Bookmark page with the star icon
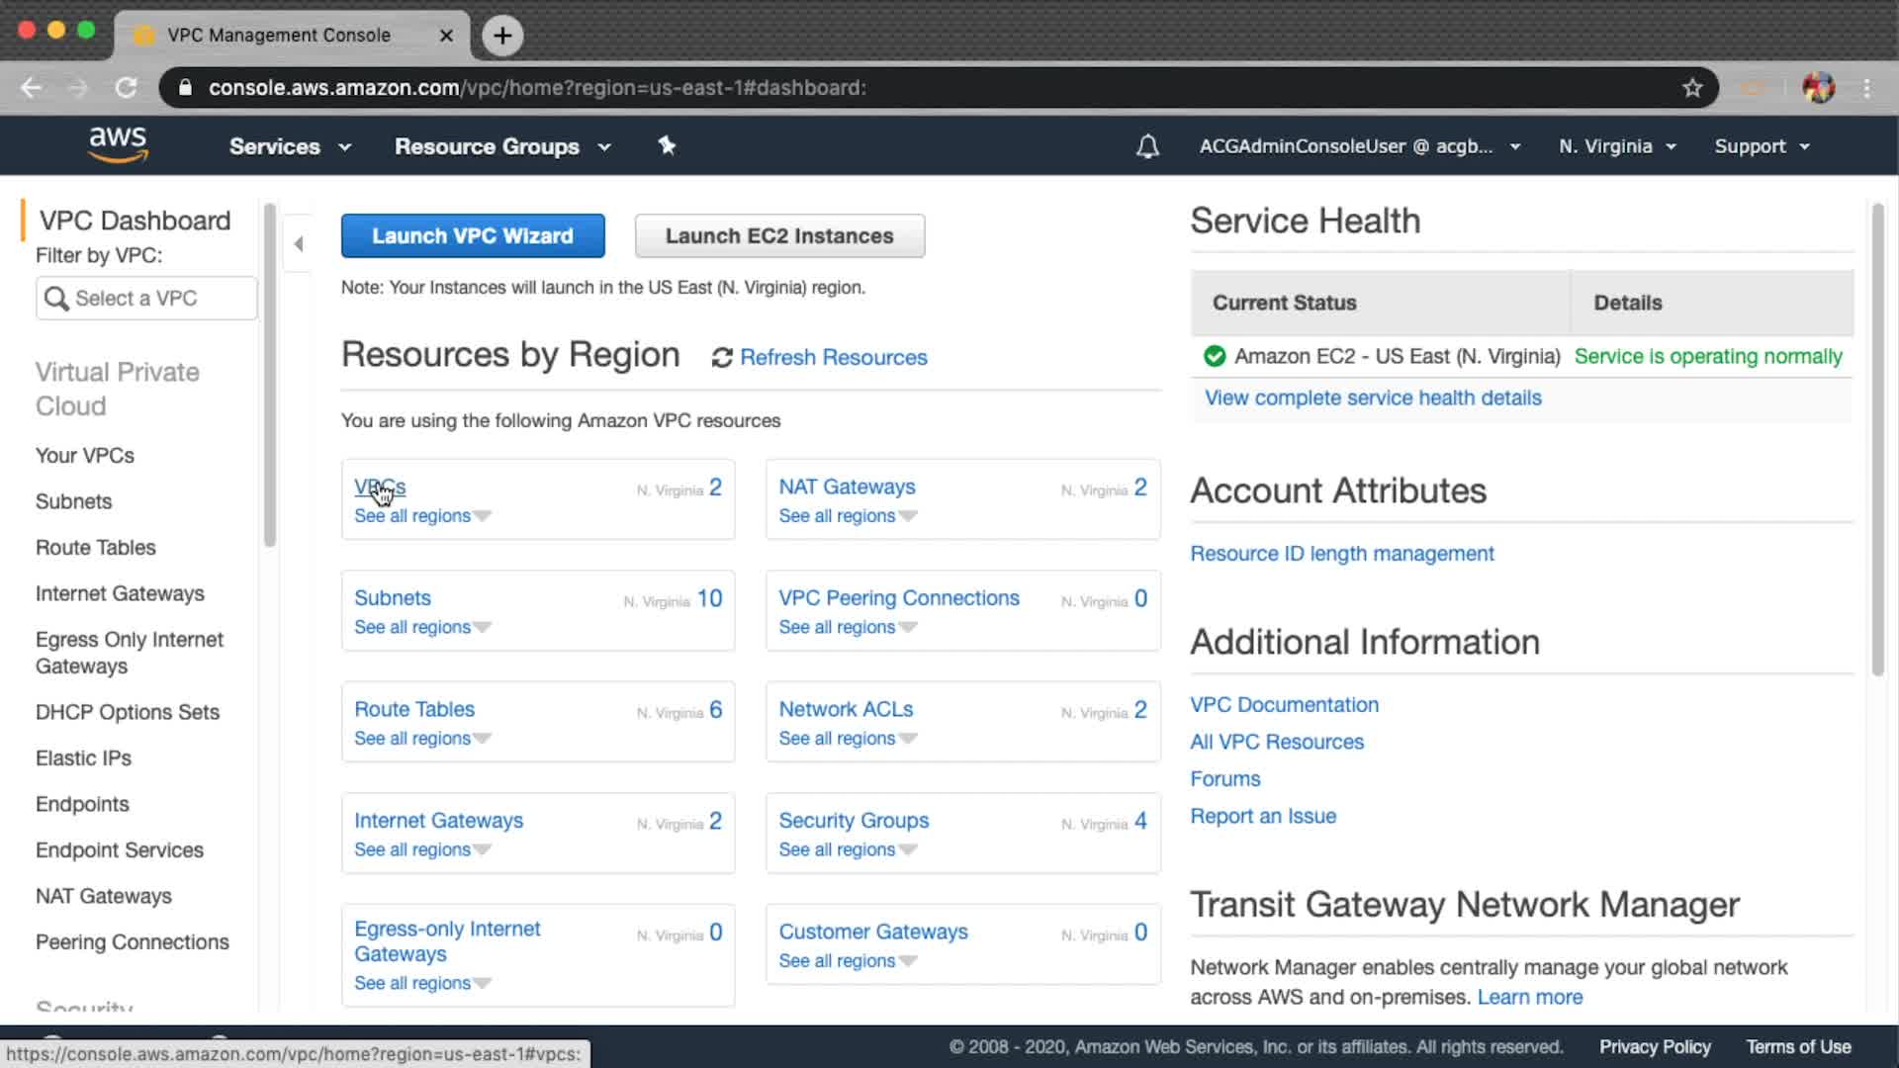The image size is (1899, 1068). tap(1692, 88)
